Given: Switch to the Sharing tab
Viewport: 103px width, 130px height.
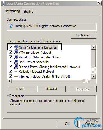Looking at the screenshot, I should (28, 12).
